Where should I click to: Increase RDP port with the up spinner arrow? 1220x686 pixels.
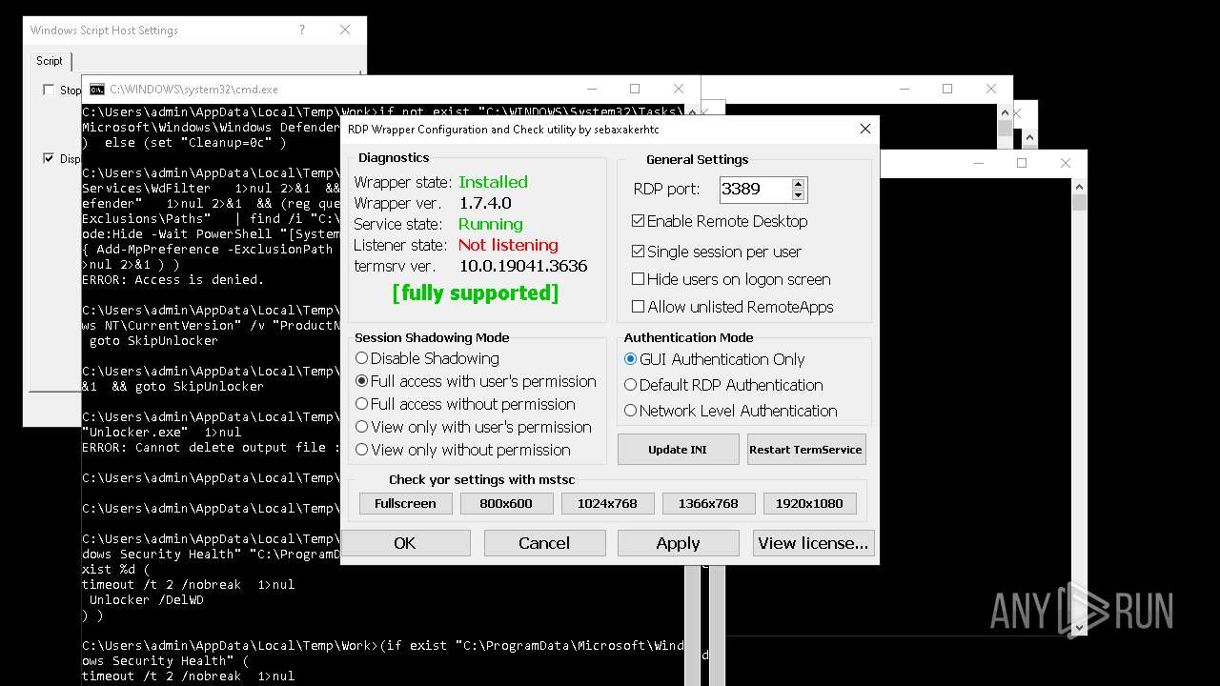click(799, 183)
